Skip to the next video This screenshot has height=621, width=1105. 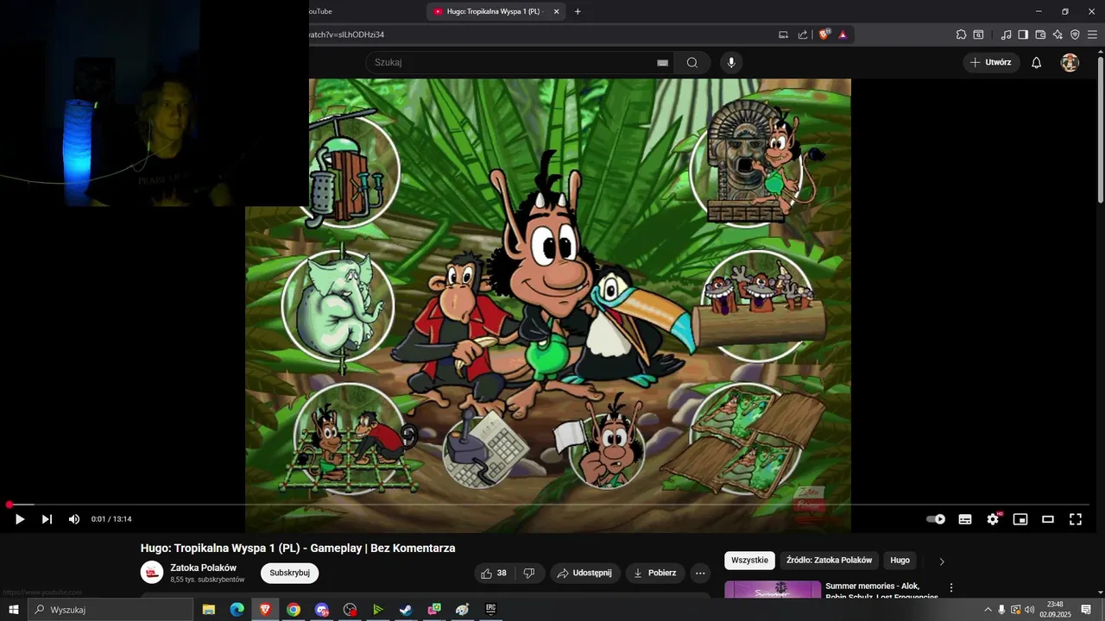[47, 519]
